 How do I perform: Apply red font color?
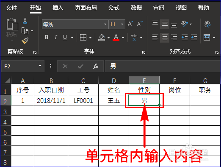coord(116,38)
